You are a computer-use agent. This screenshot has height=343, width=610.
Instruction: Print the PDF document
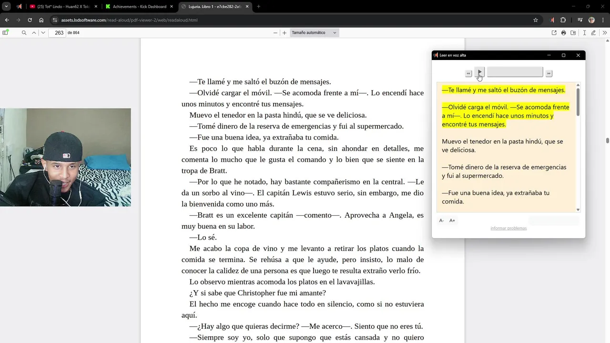pyautogui.click(x=563, y=33)
